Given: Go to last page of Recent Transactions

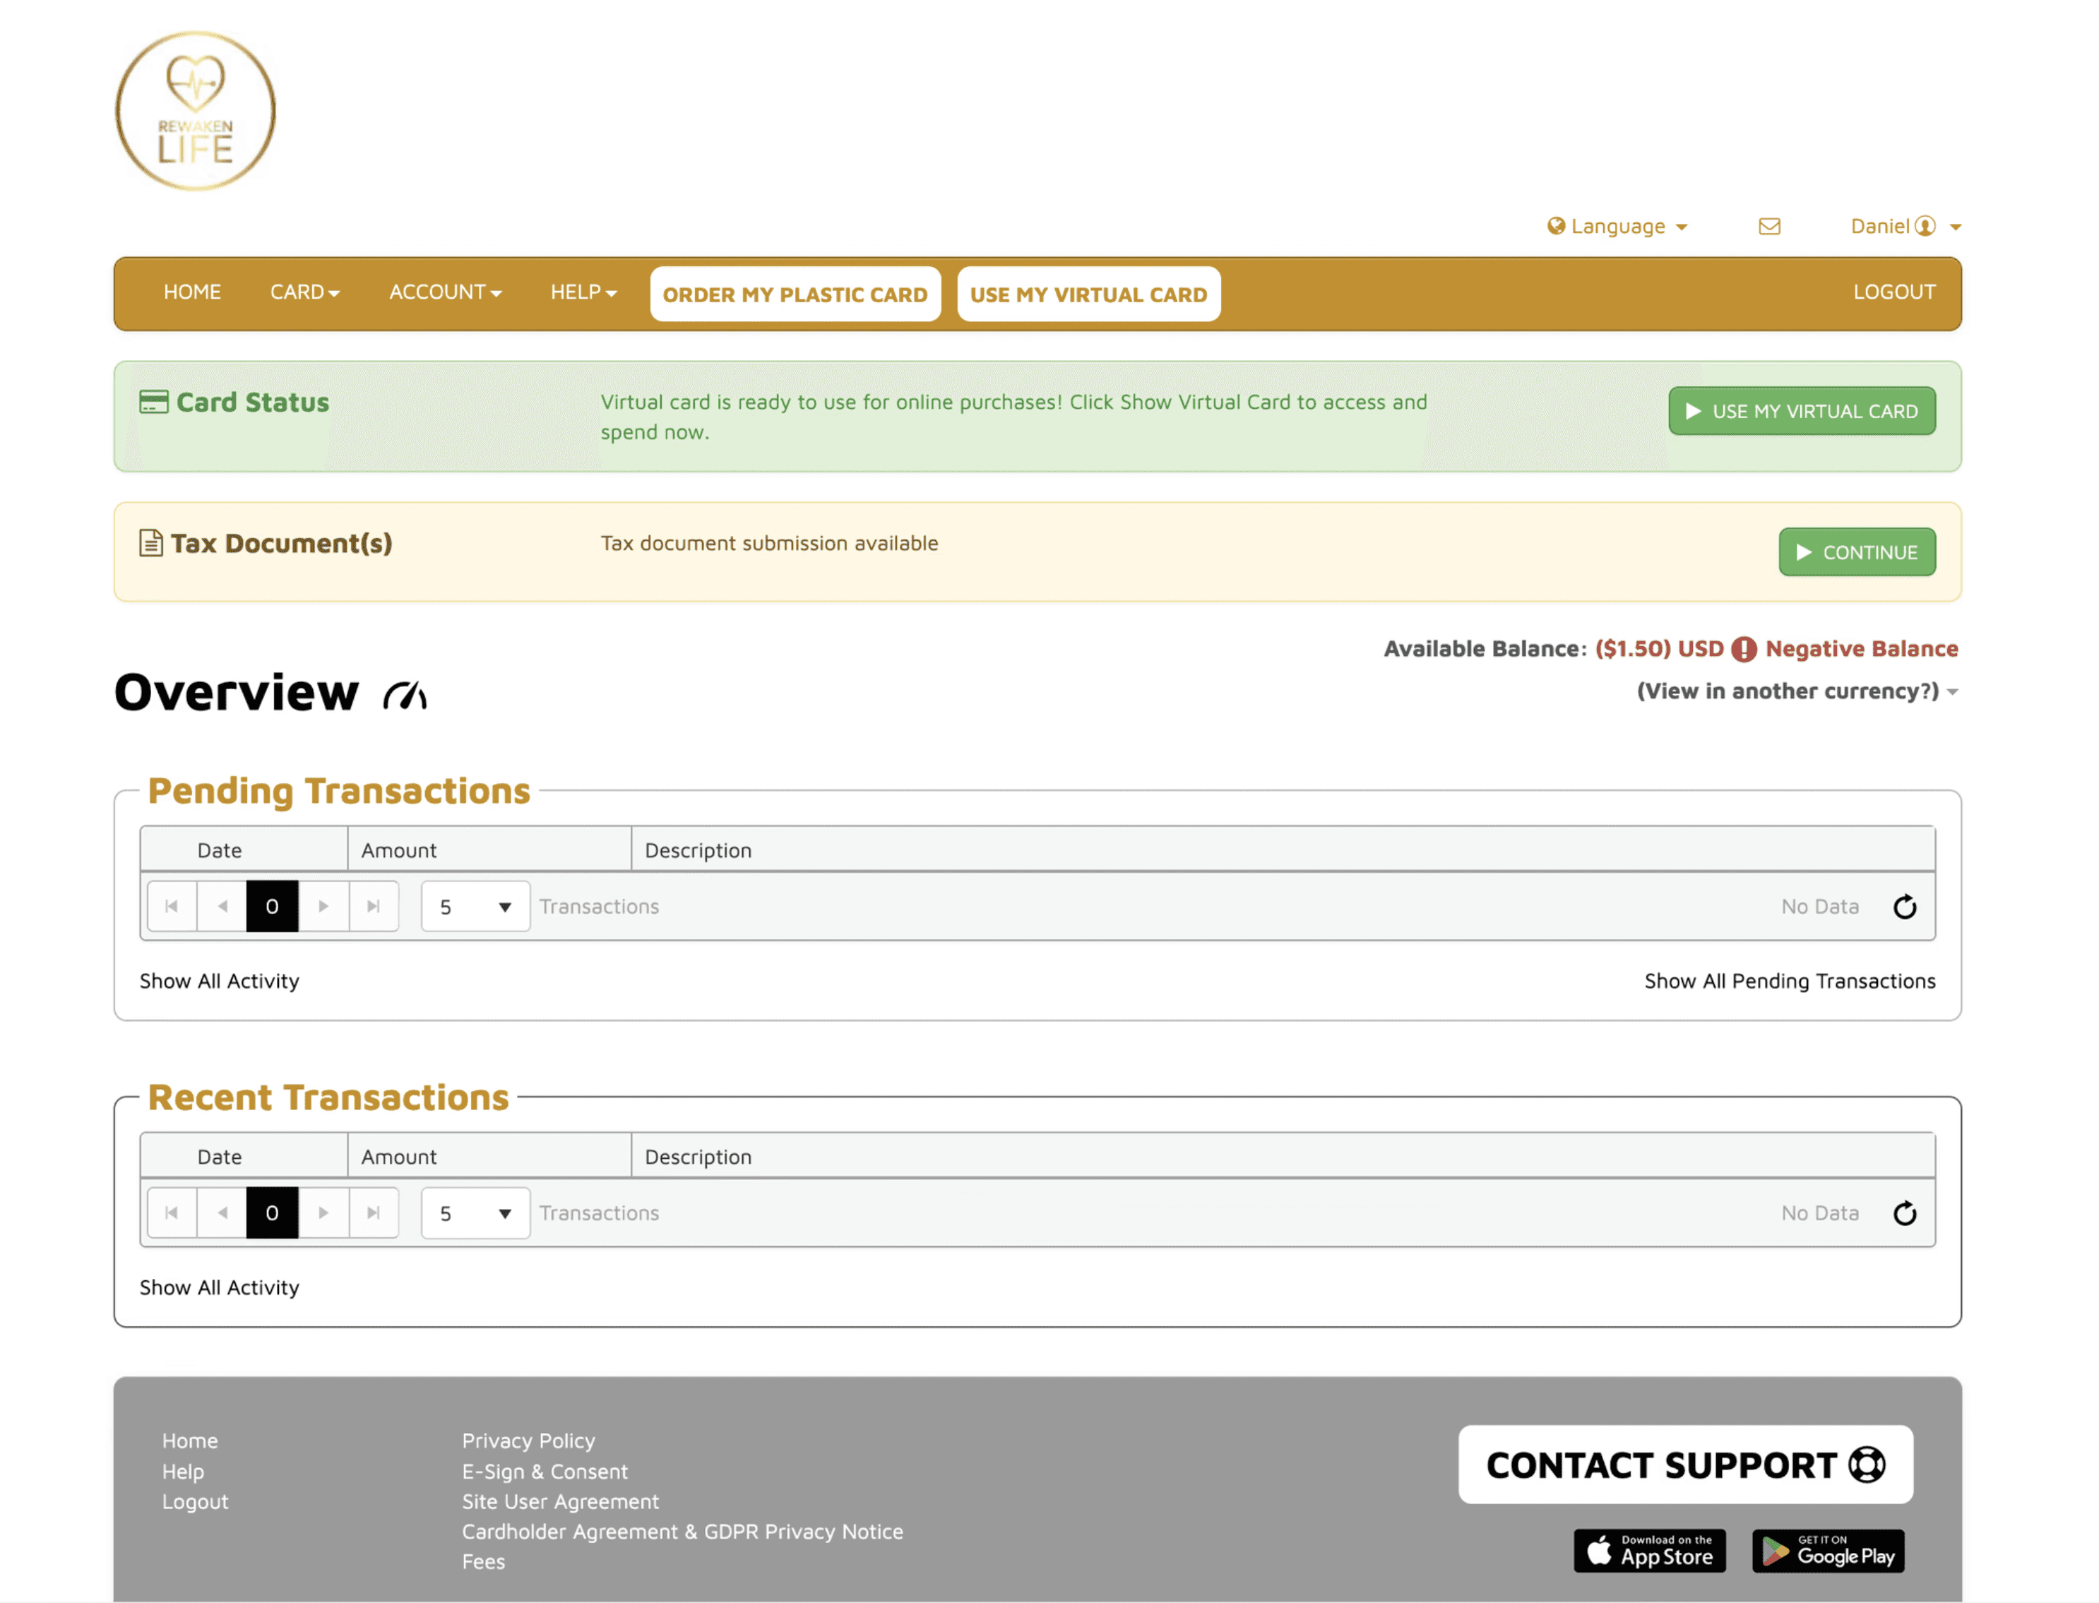Looking at the screenshot, I should click(374, 1212).
